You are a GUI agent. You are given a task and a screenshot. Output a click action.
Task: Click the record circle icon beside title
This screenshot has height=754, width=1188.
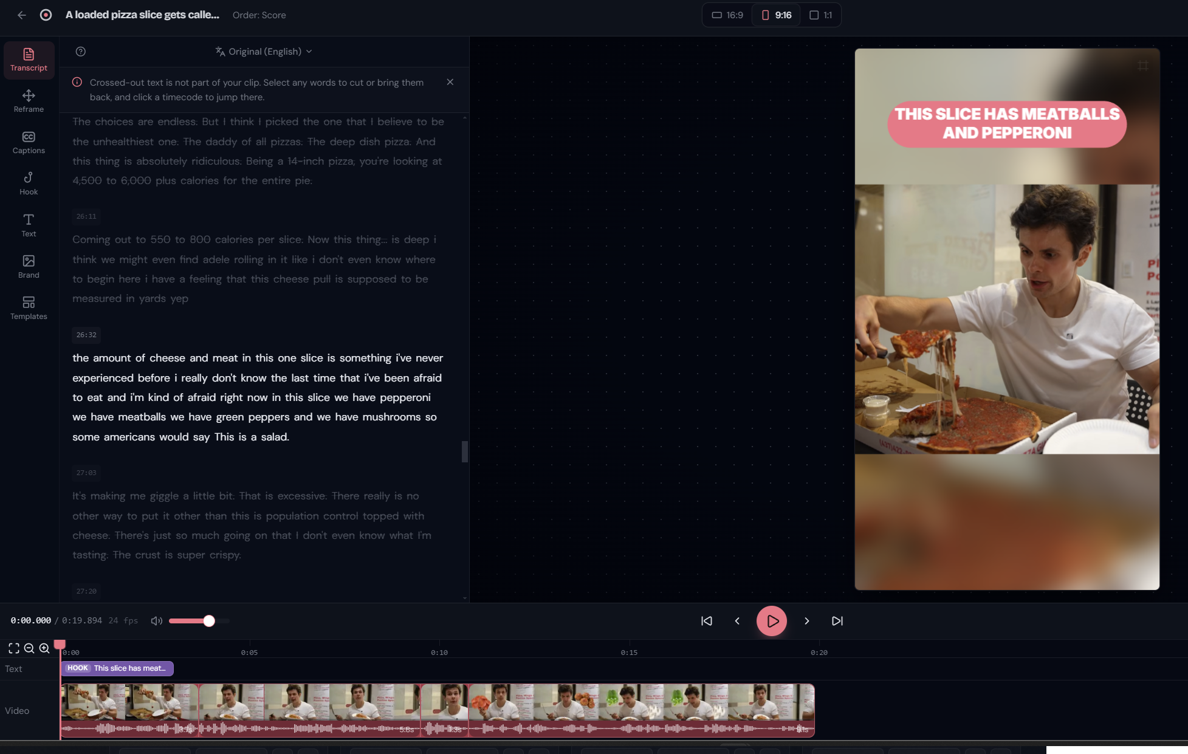[x=46, y=15]
